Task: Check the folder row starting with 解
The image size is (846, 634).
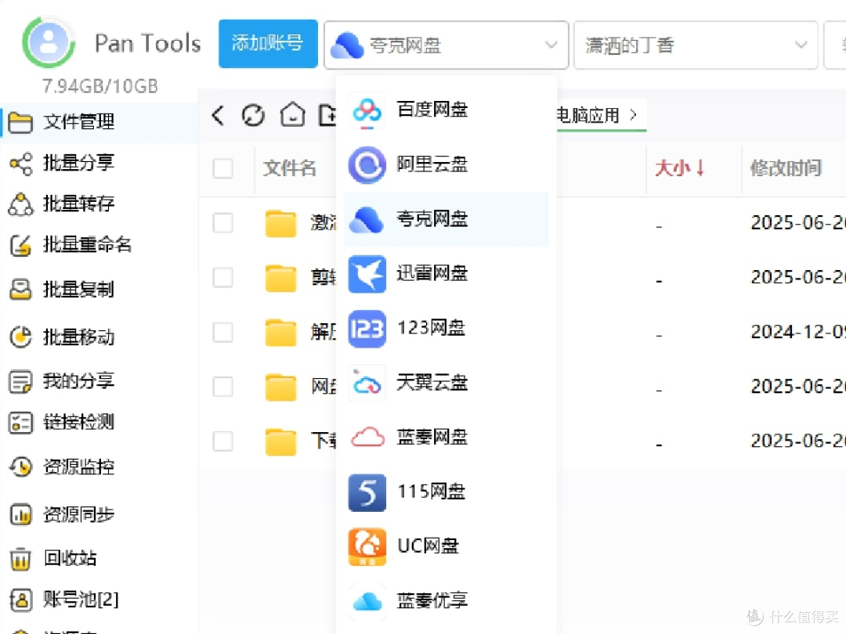Action: pyautogui.click(x=222, y=333)
